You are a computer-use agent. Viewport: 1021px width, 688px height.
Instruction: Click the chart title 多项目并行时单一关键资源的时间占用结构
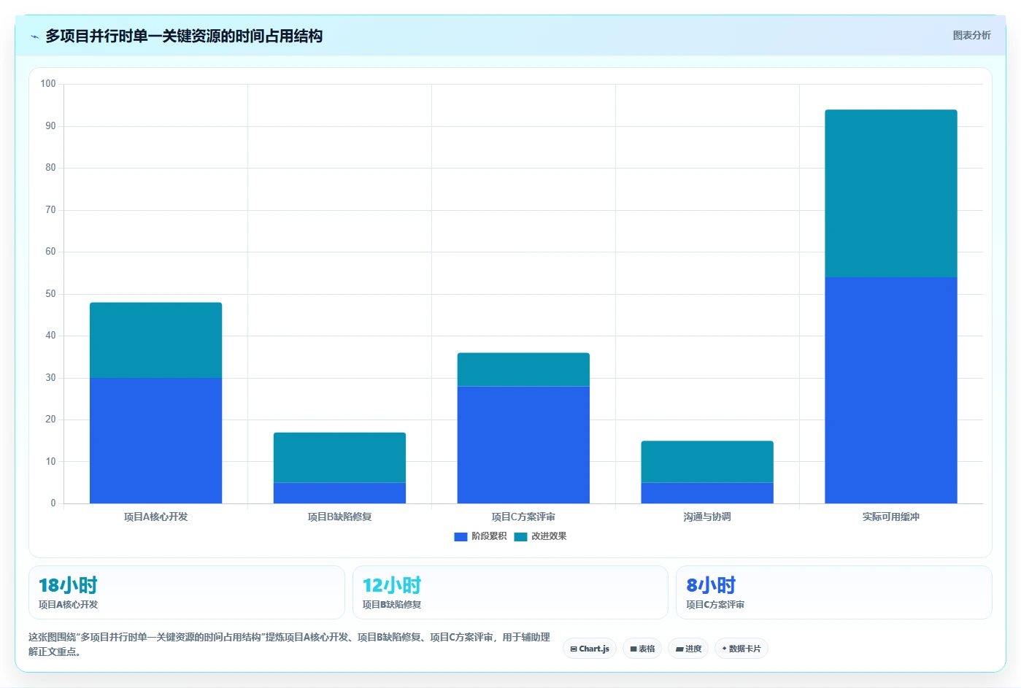184,36
